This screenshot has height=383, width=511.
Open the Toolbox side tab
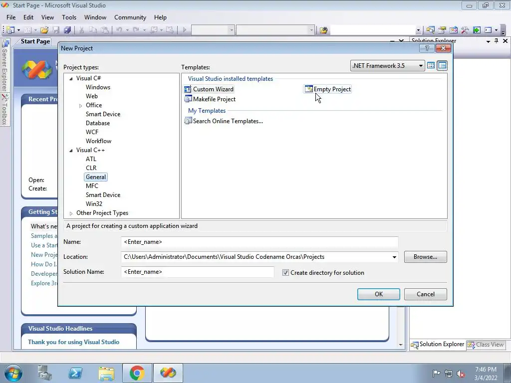click(4, 109)
